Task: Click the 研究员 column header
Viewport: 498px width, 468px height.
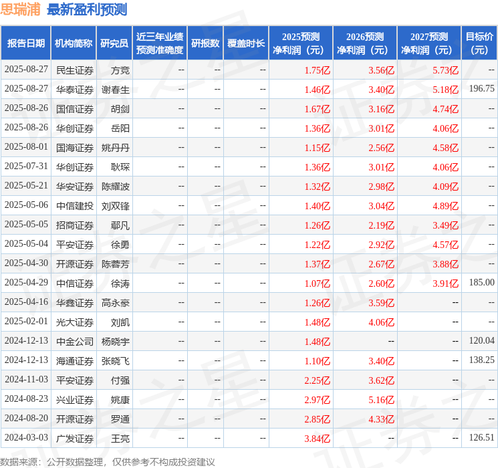Action: 114,43
